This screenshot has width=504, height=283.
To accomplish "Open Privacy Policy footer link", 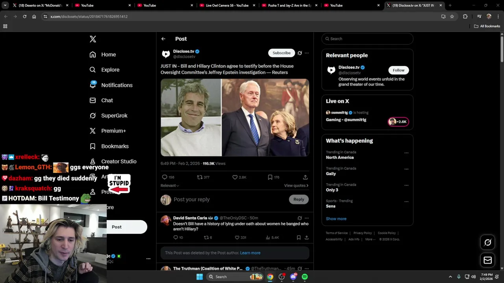I will (x=363, y=233).
